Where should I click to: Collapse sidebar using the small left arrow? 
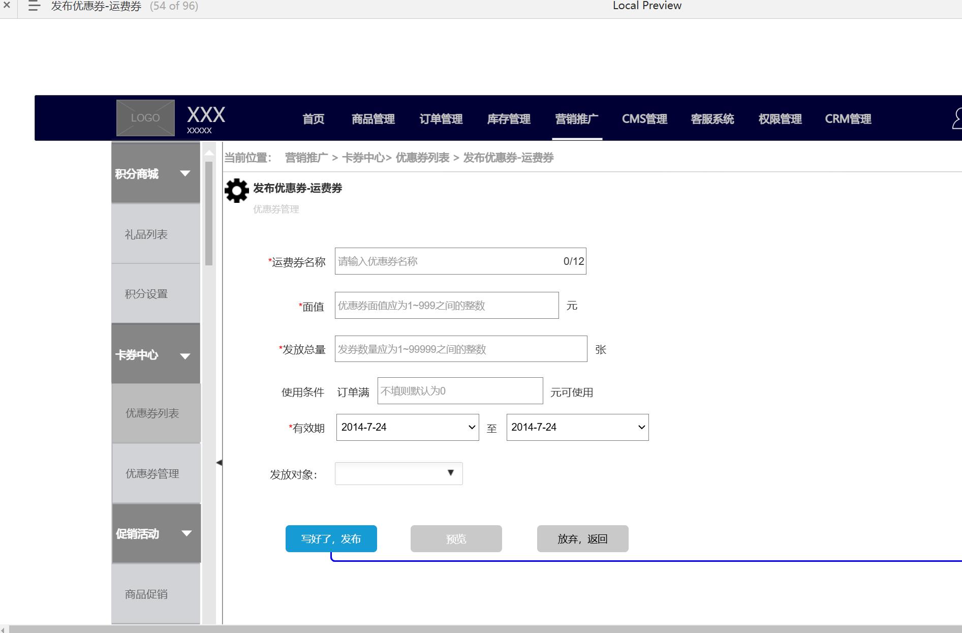tap(219, 463)
